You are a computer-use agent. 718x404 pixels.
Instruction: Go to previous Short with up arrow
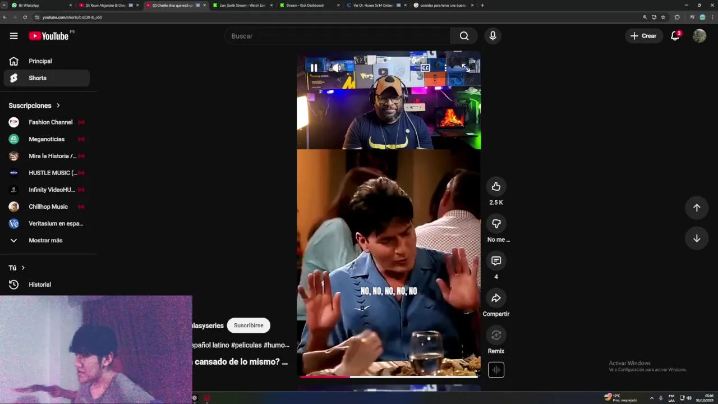pyautogui.click(x=697, y=208)
